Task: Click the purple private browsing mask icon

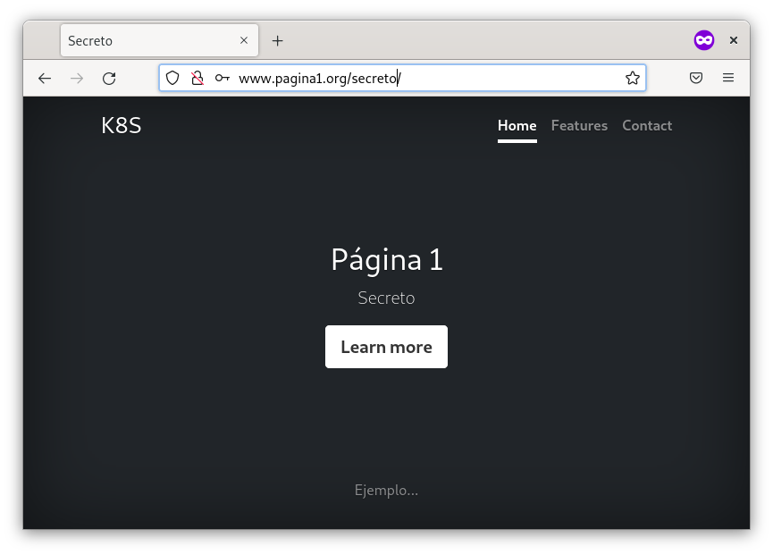Action: (704, 40)
